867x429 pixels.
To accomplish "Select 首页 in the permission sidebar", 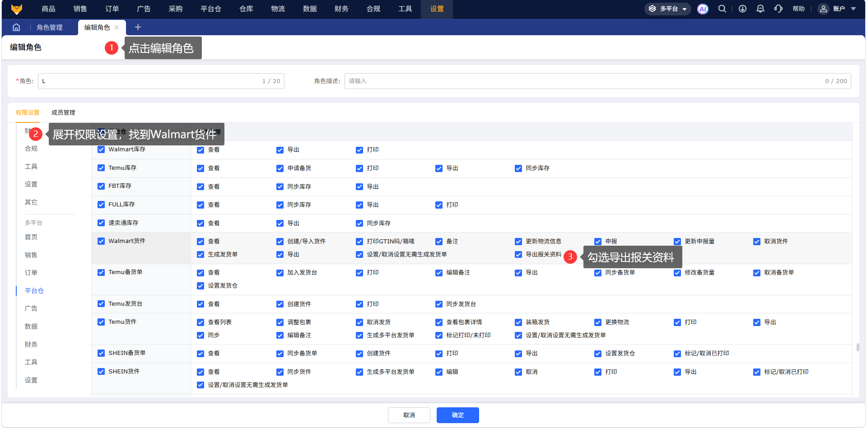I will point(31,238).
